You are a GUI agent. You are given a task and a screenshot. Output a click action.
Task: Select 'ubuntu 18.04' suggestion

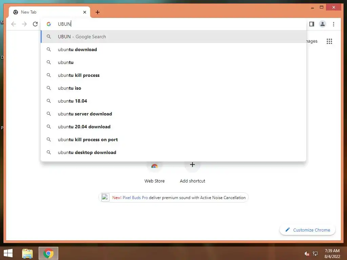(x=173, y=101)
